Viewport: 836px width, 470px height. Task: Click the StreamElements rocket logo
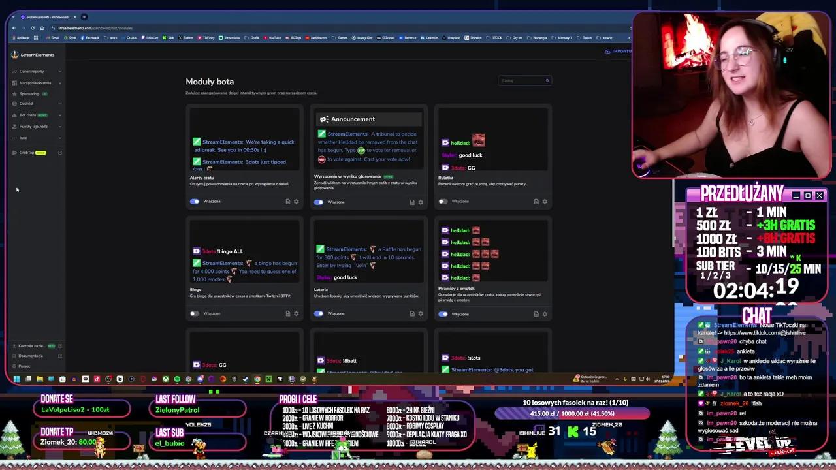point(14,55)
